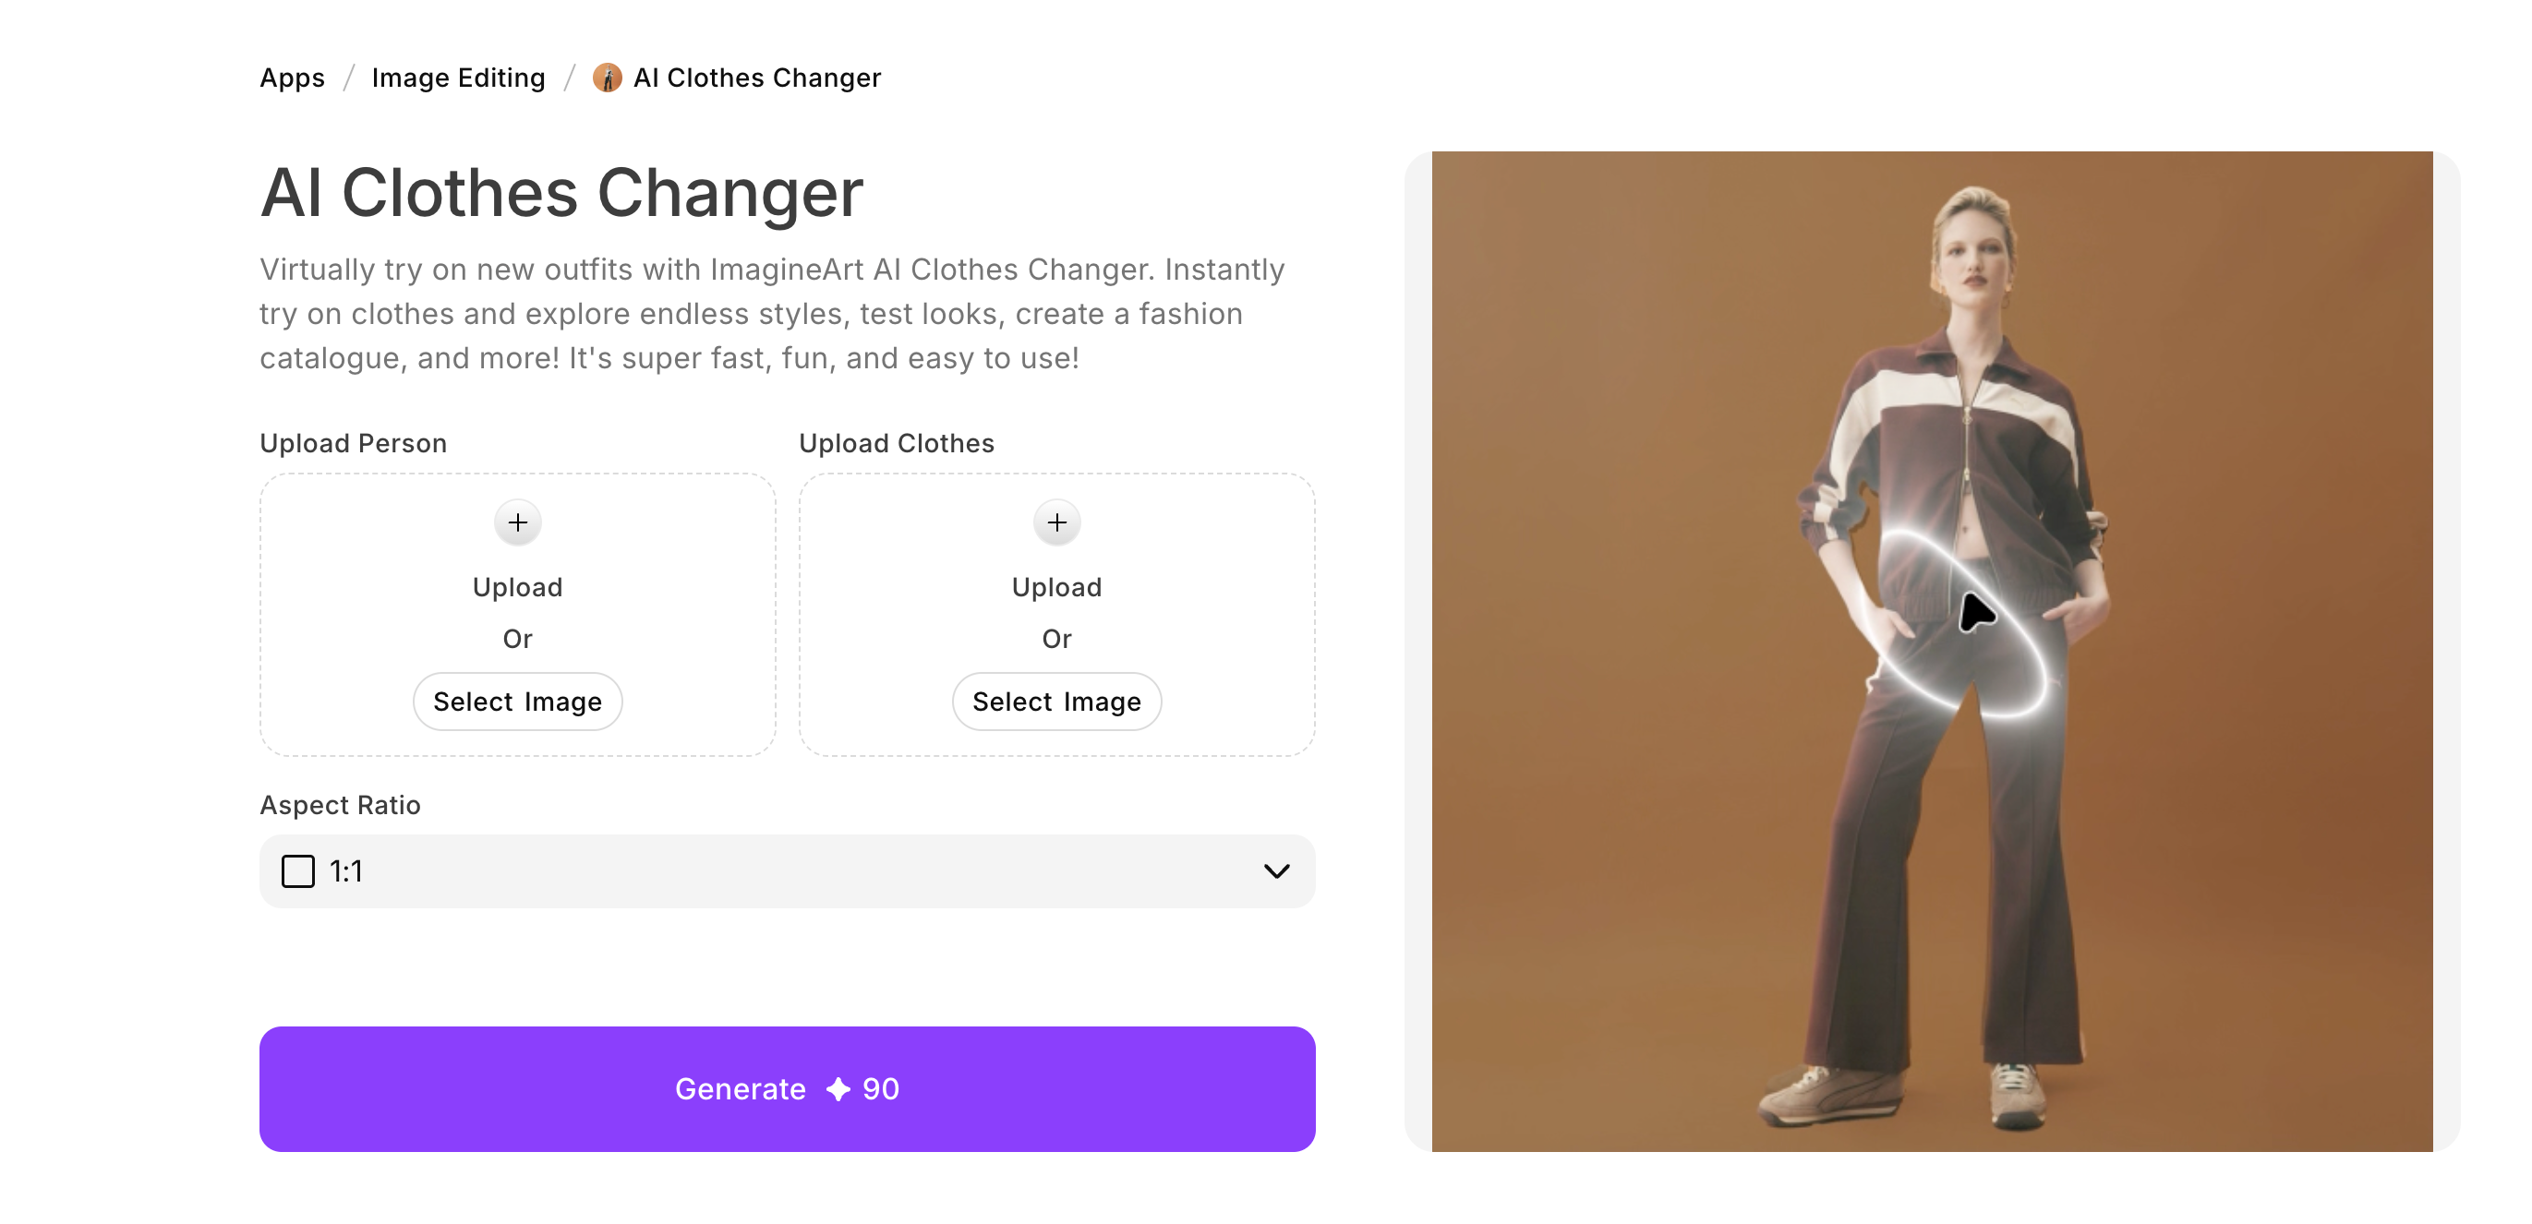
Task: Click the Upload text in the clothes box
Action: (1056, 587)
